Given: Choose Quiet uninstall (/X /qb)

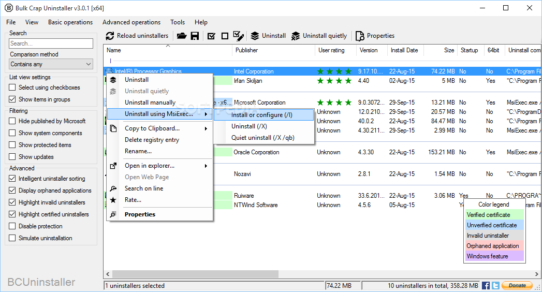Looking at the screenshot, I should (x=263, y=138).
